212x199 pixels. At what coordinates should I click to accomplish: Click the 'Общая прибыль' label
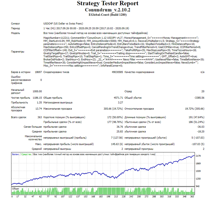(x=53, y=98)
